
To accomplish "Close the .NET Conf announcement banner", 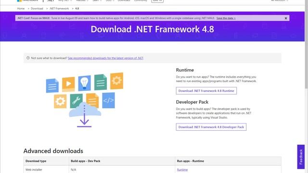I will click(286, 18).
